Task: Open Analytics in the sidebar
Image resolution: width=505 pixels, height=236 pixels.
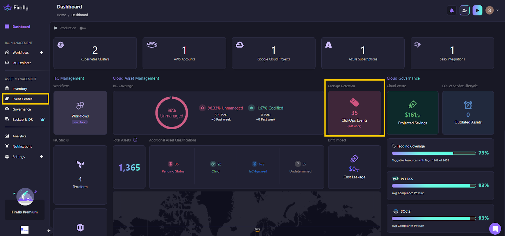Action: pos(19,136)
